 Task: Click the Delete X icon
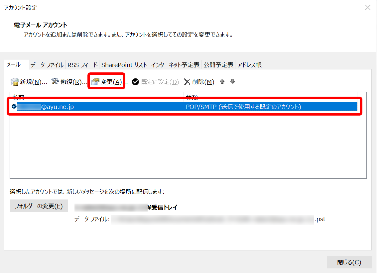(187, 82)
